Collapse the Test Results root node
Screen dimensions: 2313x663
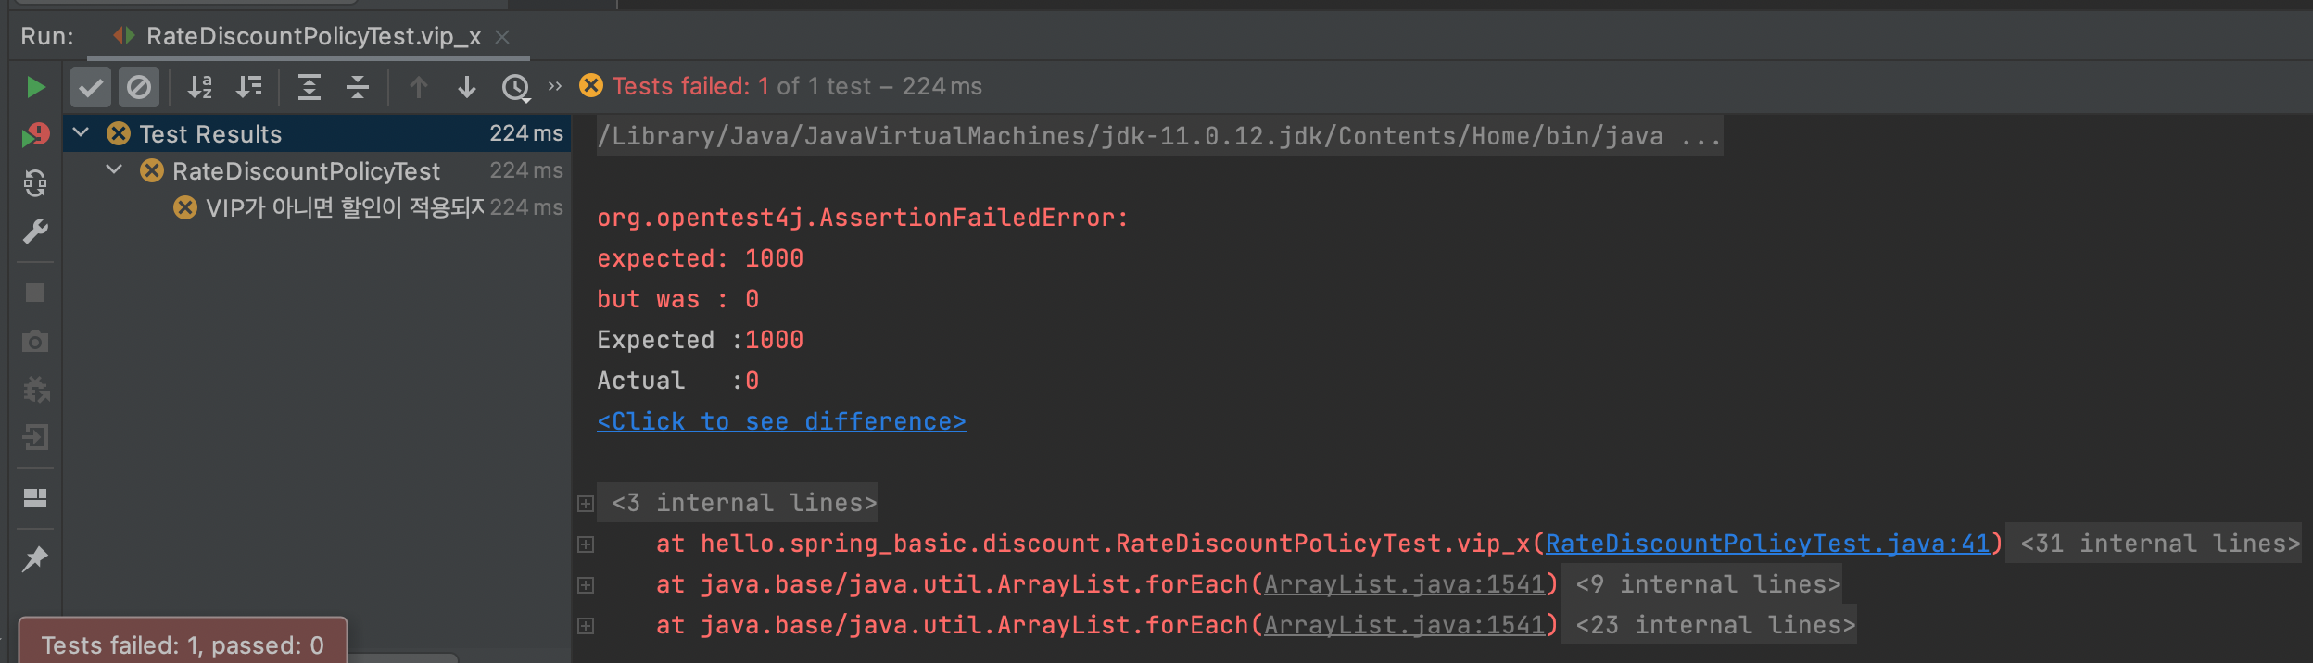click(82, 133)
